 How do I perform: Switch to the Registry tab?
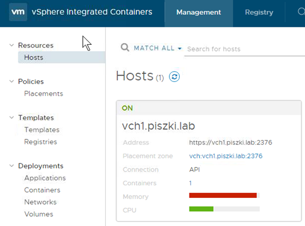point(259,13)
